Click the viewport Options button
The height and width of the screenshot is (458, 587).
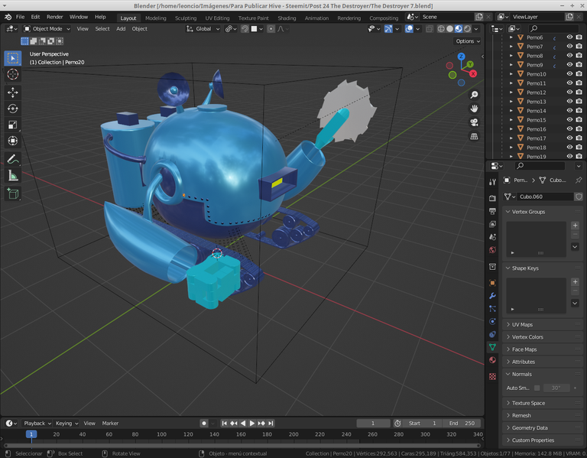click(467, 41)
